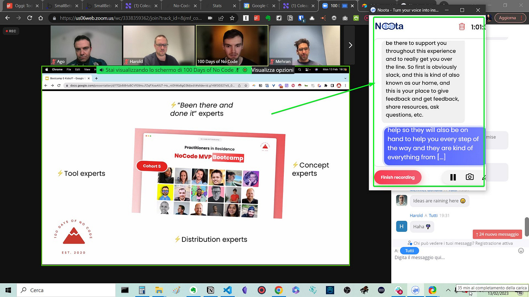Click the Cohort 5 badge on slide
The width and height of the screenshot is (529, 297).
[x=152, y=166]
